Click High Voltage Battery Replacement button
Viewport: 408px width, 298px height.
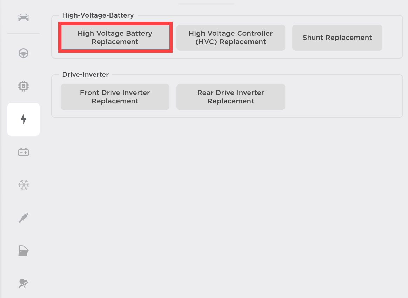tap(115, 38)
